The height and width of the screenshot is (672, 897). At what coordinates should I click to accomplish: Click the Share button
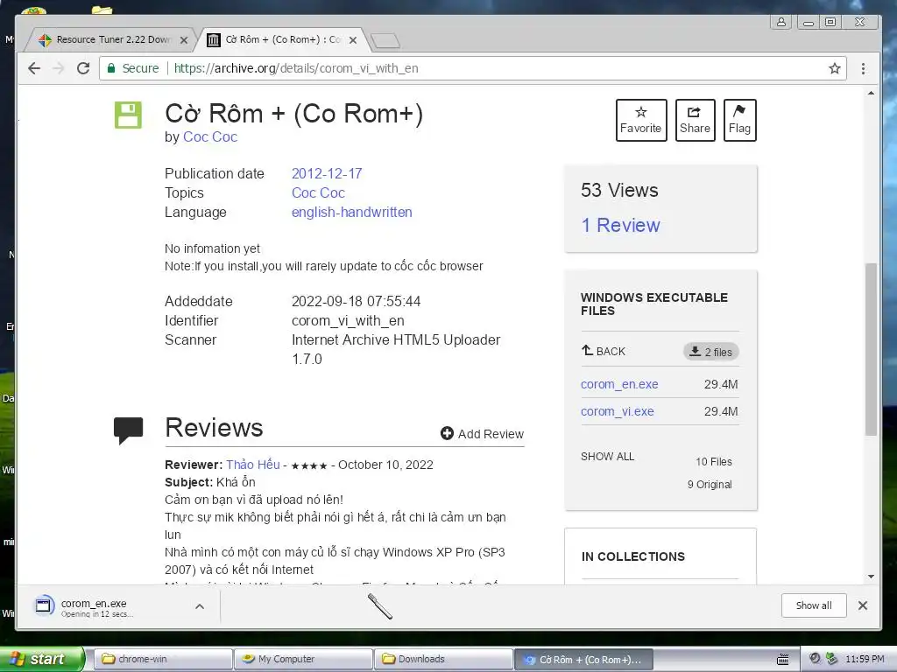695,120
